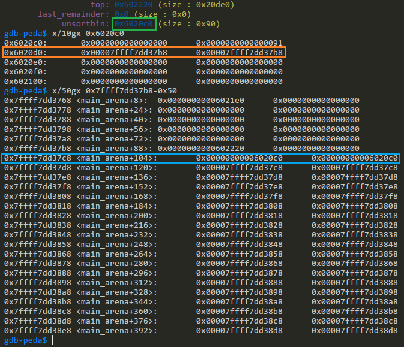Click the top chunk address 0x602220
Image resolution: width=404 pixels, height=347 pixels.
(x=134, y=5)
